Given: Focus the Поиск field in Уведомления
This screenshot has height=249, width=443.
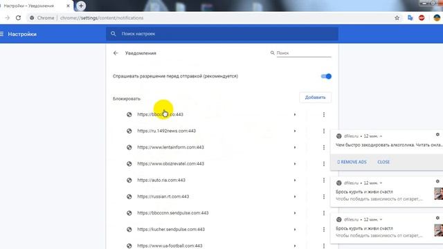Looking at the screenshot, I should [x=304, y=53].
